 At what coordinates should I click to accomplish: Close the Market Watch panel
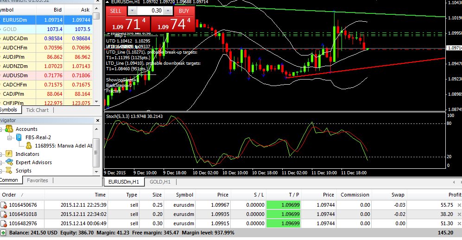[97, 1]
